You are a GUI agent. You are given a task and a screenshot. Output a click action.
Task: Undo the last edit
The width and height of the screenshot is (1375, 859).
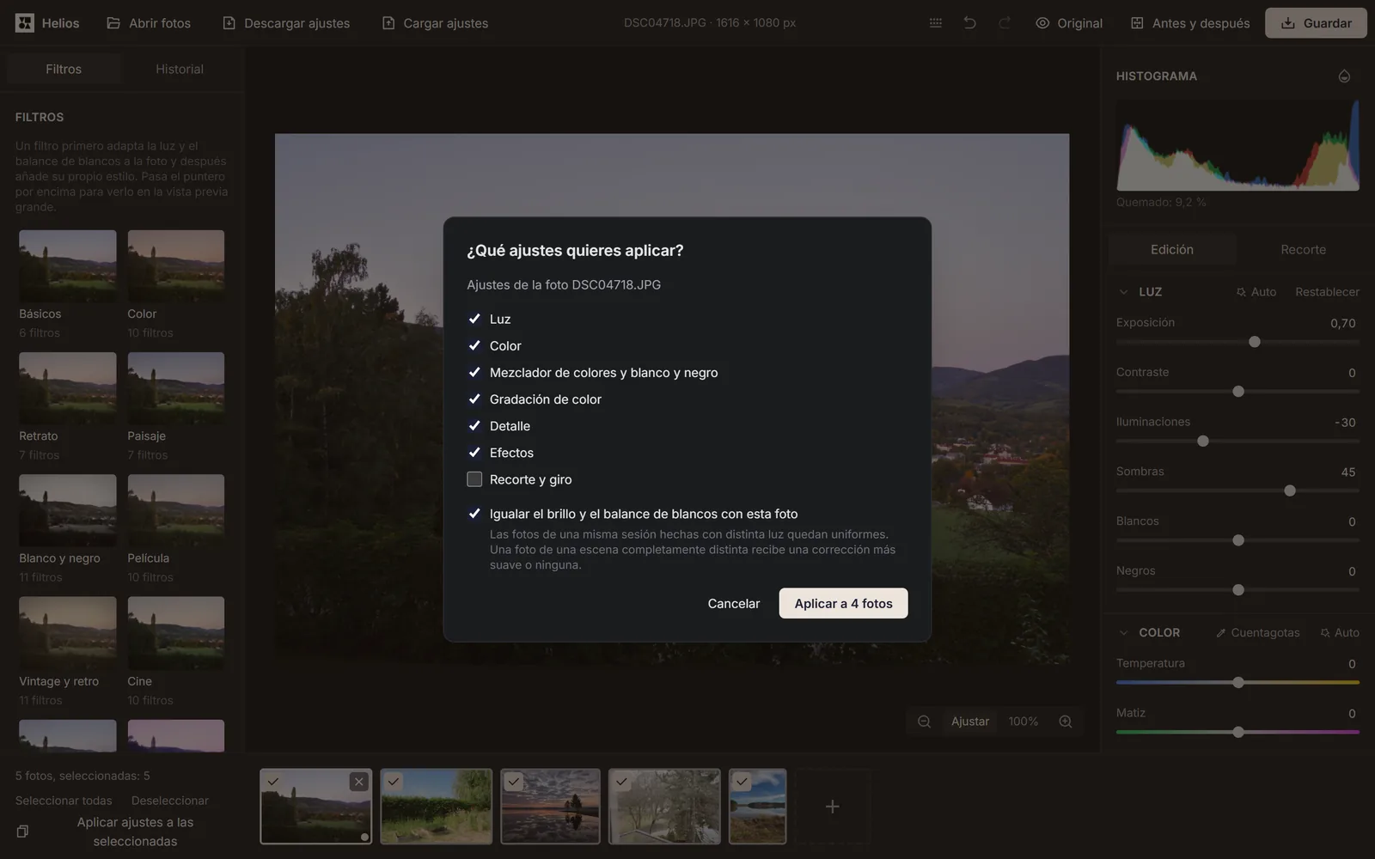969,23
